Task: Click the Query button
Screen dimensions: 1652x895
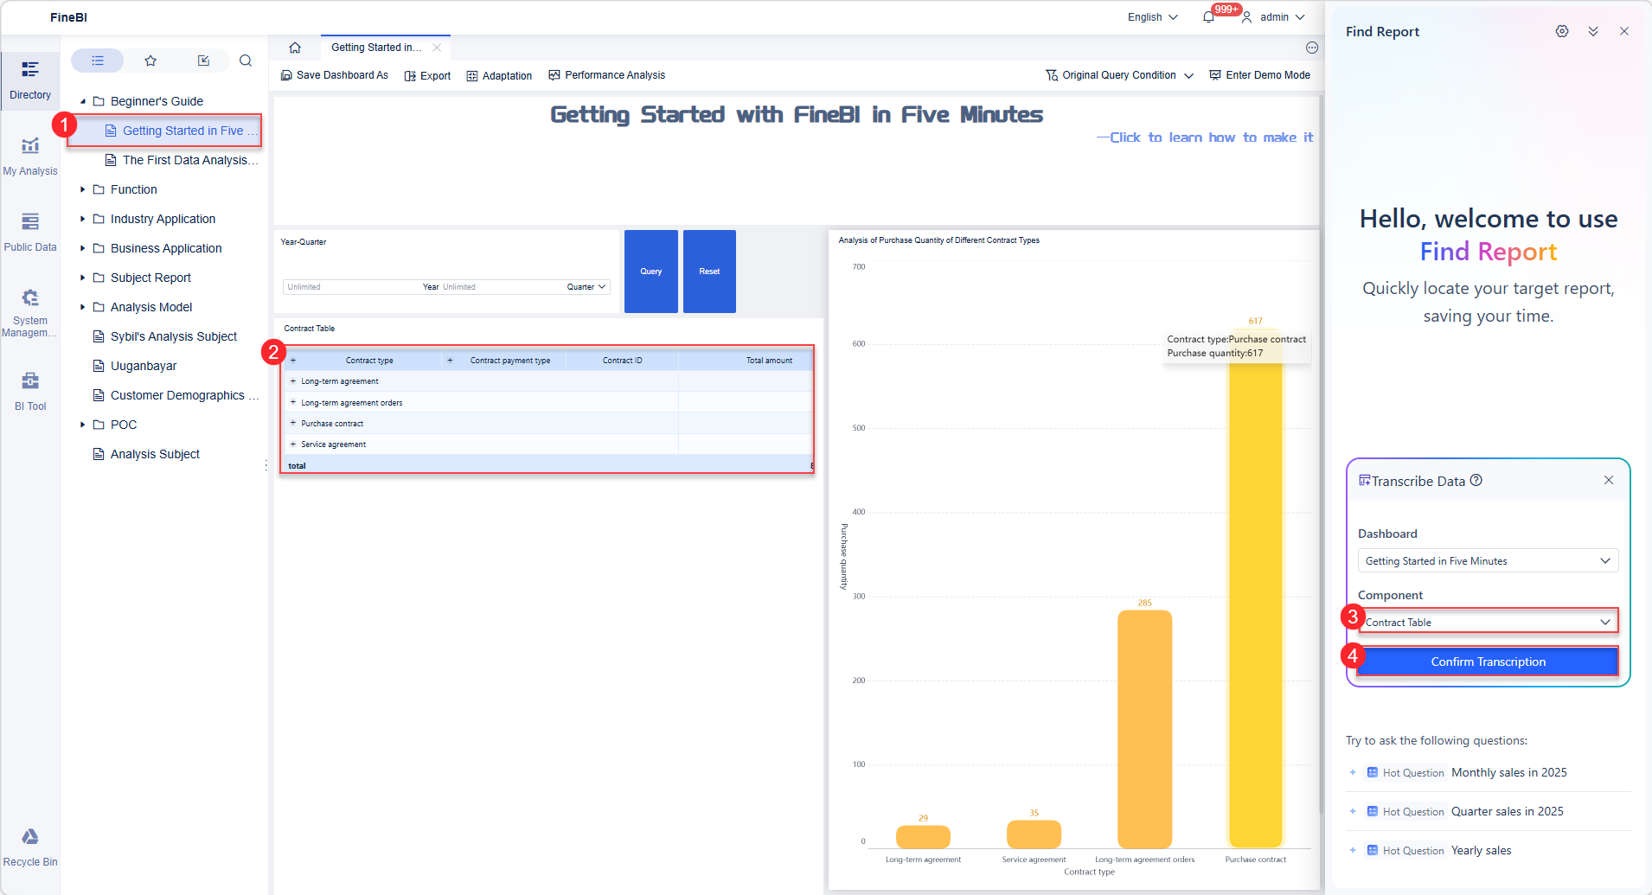Action: (651, 272)
